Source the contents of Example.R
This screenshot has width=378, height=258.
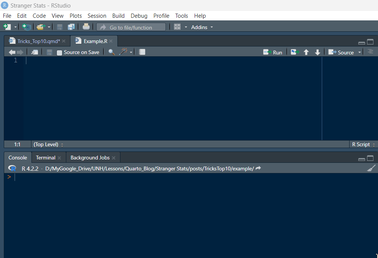[x=341, y=52]
